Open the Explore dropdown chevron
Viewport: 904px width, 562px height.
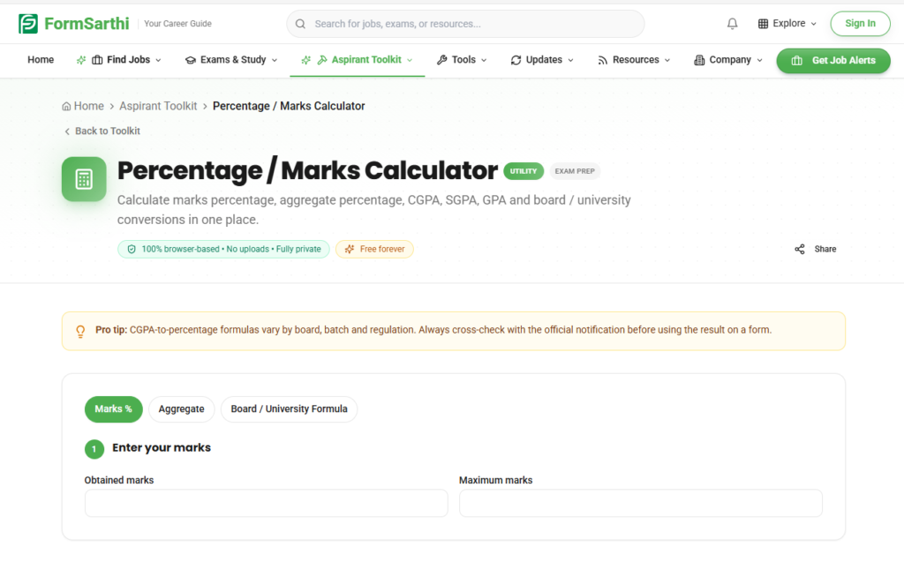[813, 24]
